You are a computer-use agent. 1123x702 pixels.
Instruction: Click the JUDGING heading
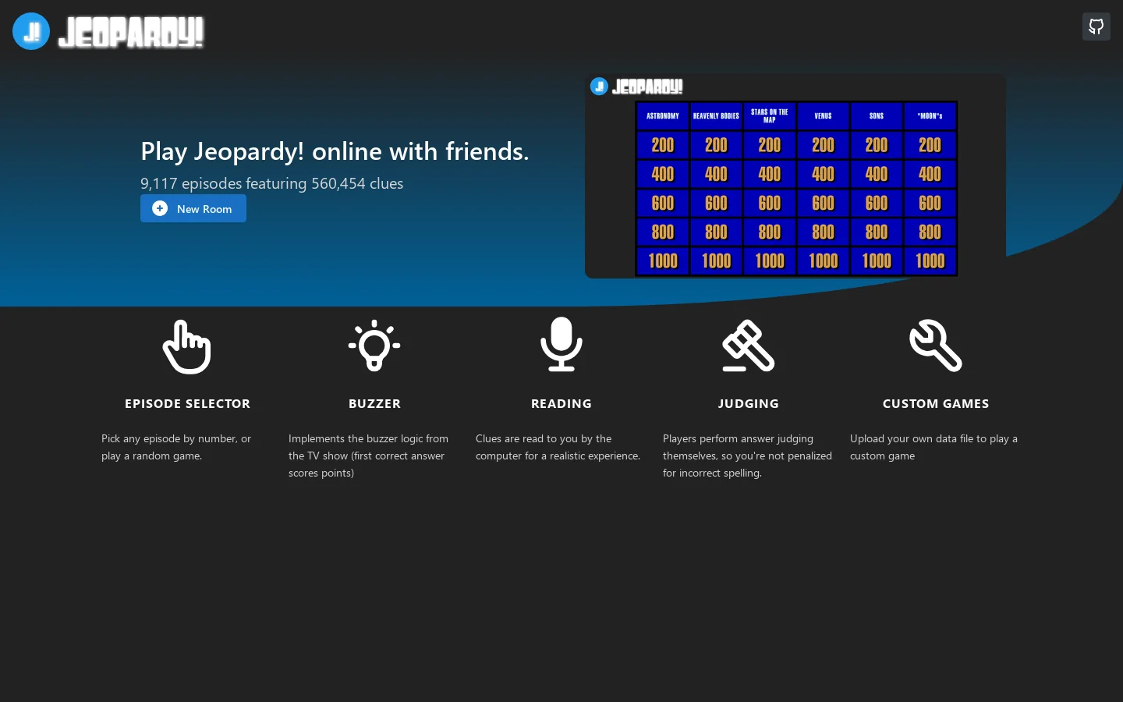[x=749, y=403]
